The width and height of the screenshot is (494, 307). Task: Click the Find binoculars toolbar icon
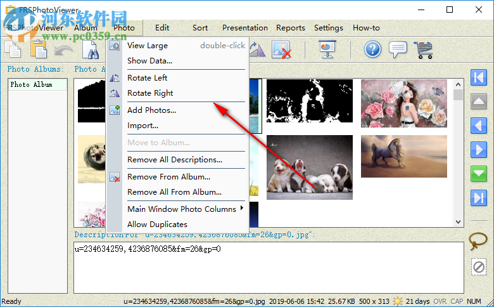coord(90,50)
